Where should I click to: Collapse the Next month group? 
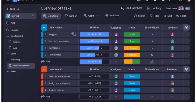[44, 69]
